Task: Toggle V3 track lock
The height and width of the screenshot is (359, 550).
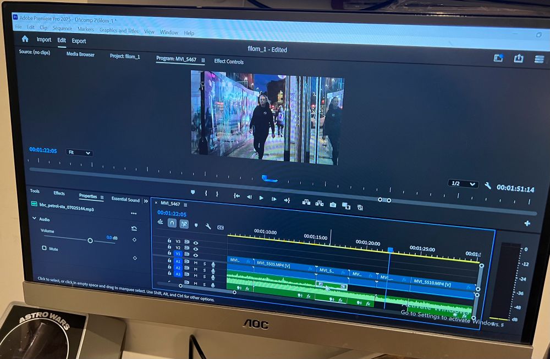Action: click(x=169, y=240)
